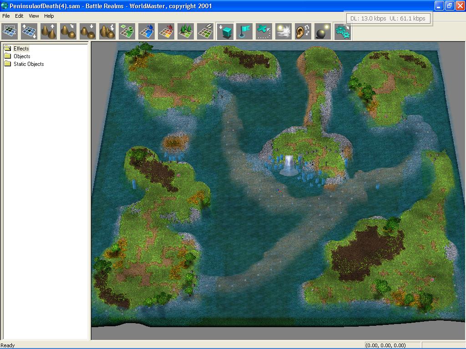Select the blank tile paint tool
Viewport: 466px width, 349px height.
pyautogui.click(x=205, y=31)
